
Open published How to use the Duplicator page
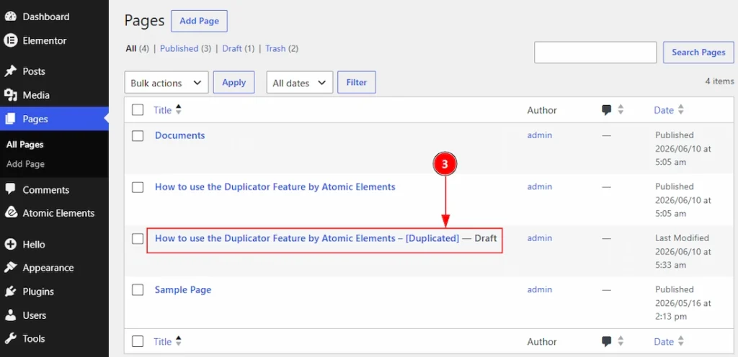(275, 186)
